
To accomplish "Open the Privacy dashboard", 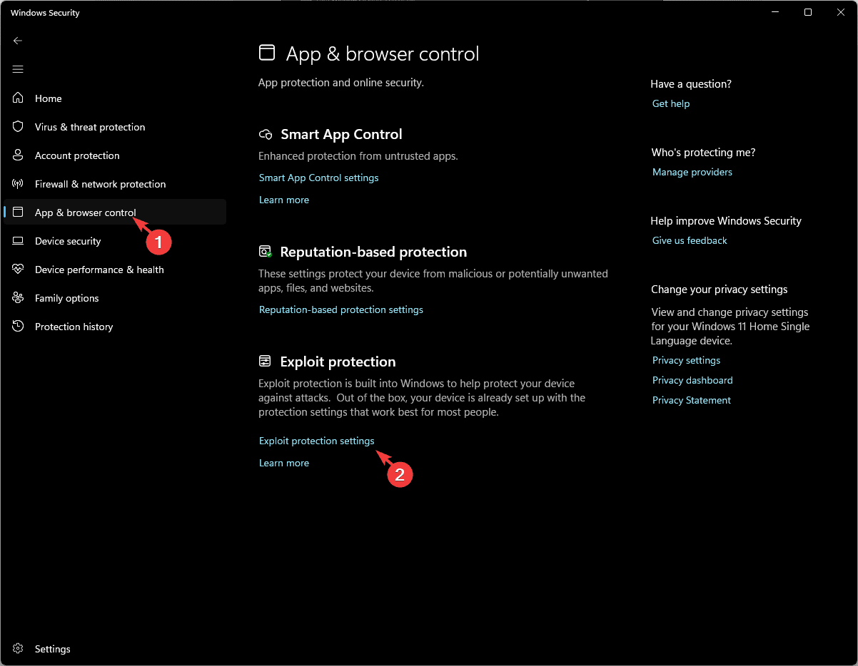I will 692,380.
